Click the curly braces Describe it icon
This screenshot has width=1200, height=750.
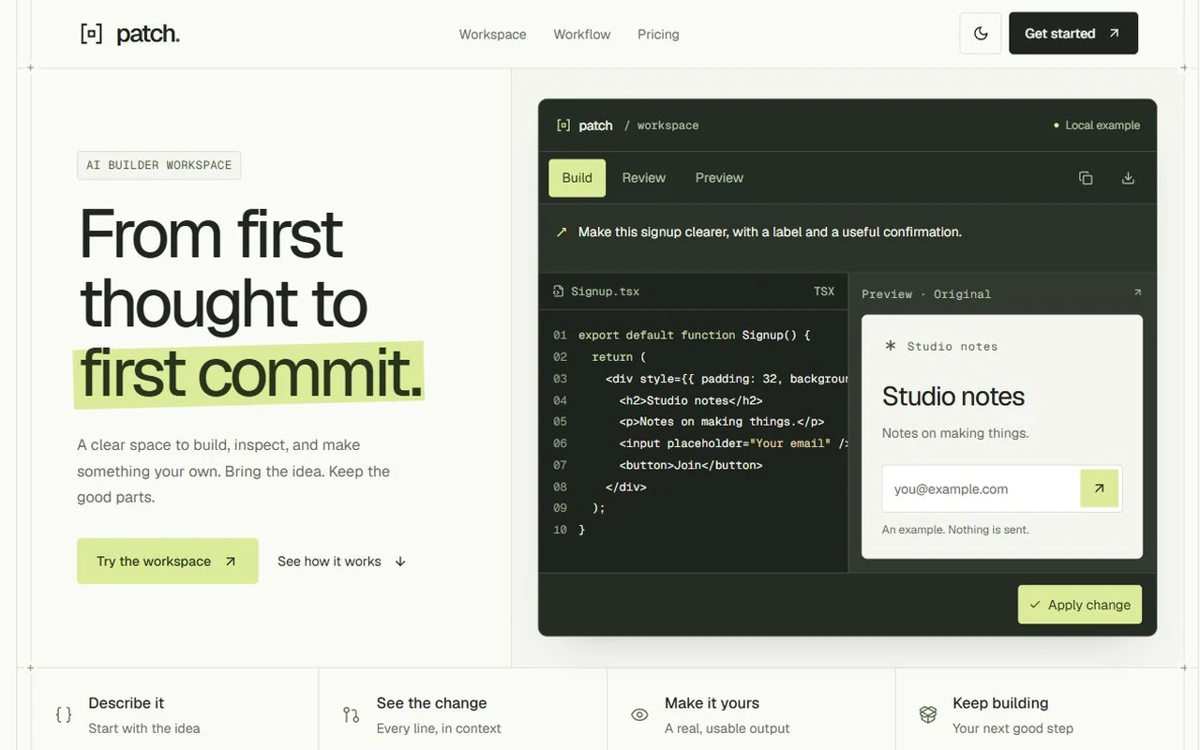(64, 714)
